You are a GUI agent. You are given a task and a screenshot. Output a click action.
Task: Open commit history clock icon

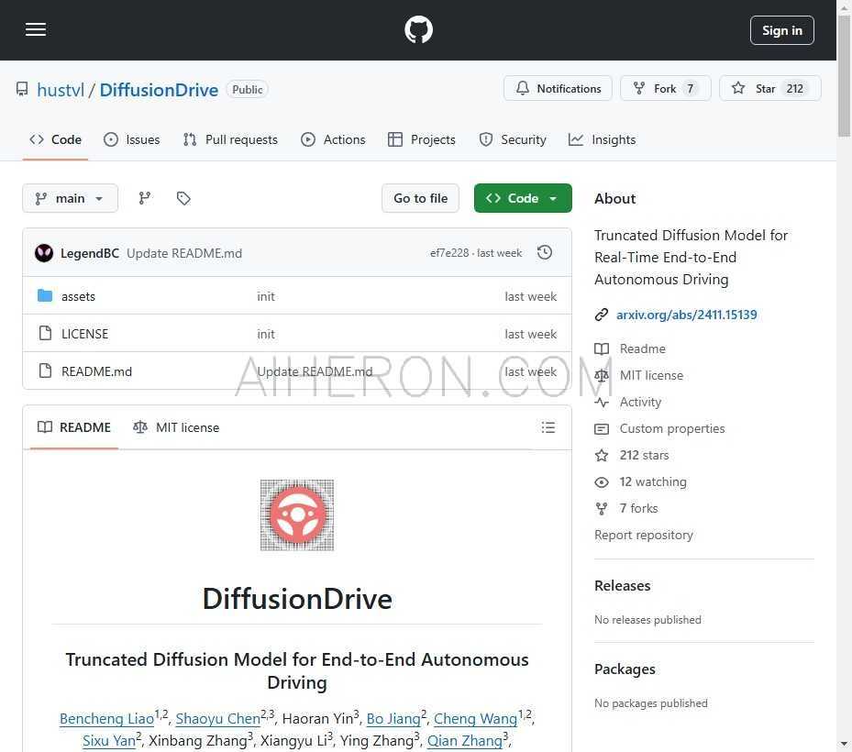click(x=545, y=253)
